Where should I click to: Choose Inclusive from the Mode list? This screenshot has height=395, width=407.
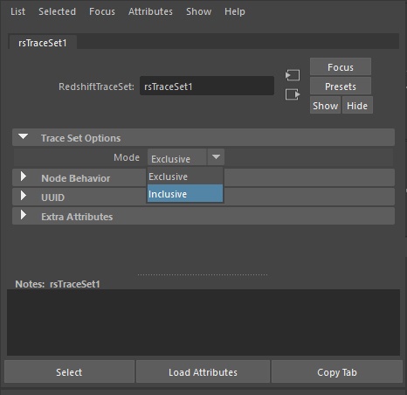(185, 194)
